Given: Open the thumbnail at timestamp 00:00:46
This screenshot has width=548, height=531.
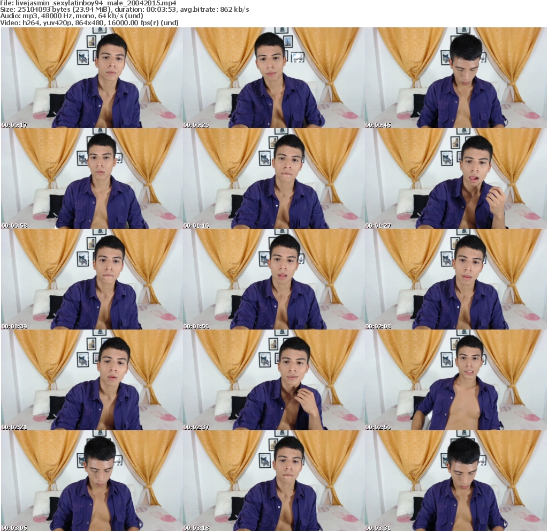Looking at the screenshot, I should [456, 77].
